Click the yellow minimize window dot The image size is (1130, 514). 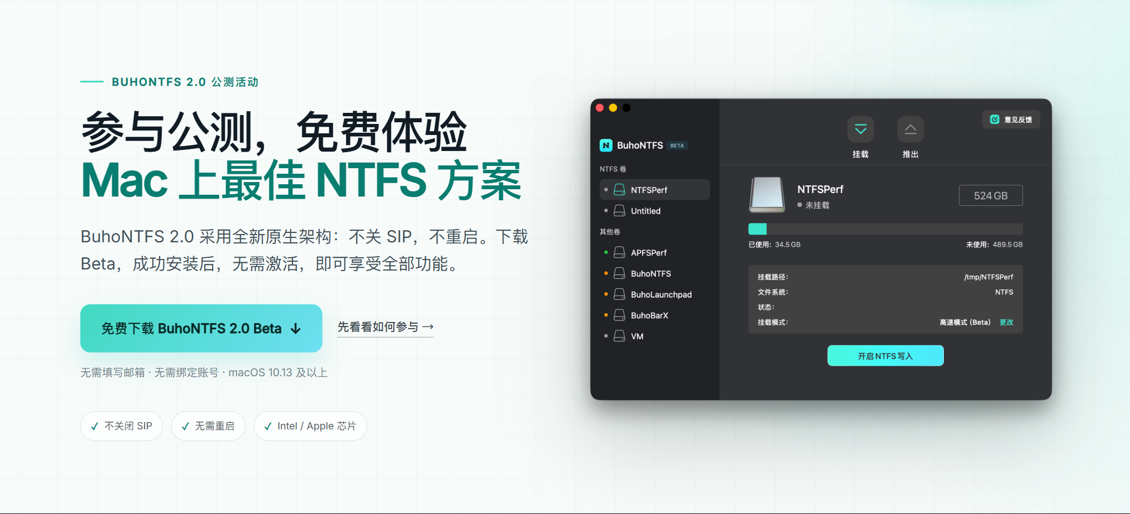(613, 108)
